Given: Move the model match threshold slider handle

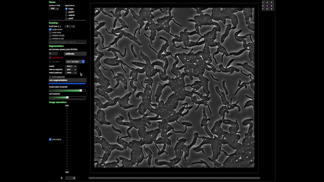Looking at the screenshot, I should click(x=80, y=90).
